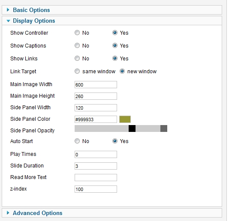Viewport: 229px width, 221px height.
Task: Open the Side Panel Color swatch
Action: point(125,119)
